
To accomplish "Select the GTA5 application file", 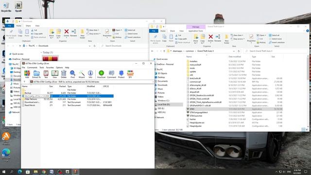I will pyautogui.click(x=234, y=109).
